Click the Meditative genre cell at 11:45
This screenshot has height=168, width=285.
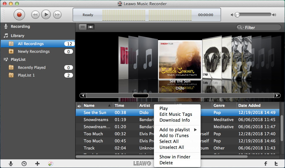tap(223, 120)
